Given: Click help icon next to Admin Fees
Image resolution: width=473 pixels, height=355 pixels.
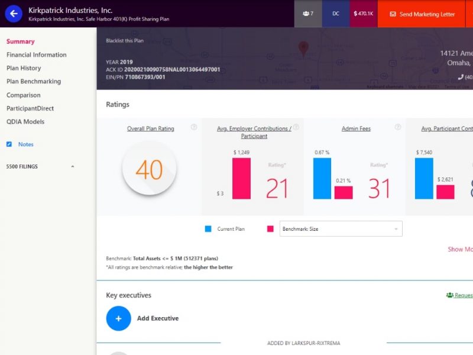Looking at the screenshot, I should (398, 127).
